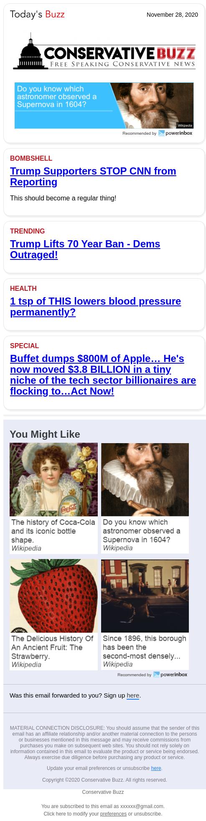206x821 pixels.
Task: Open Trump Supporters STOP CNN headline
Action: (93, 177)
